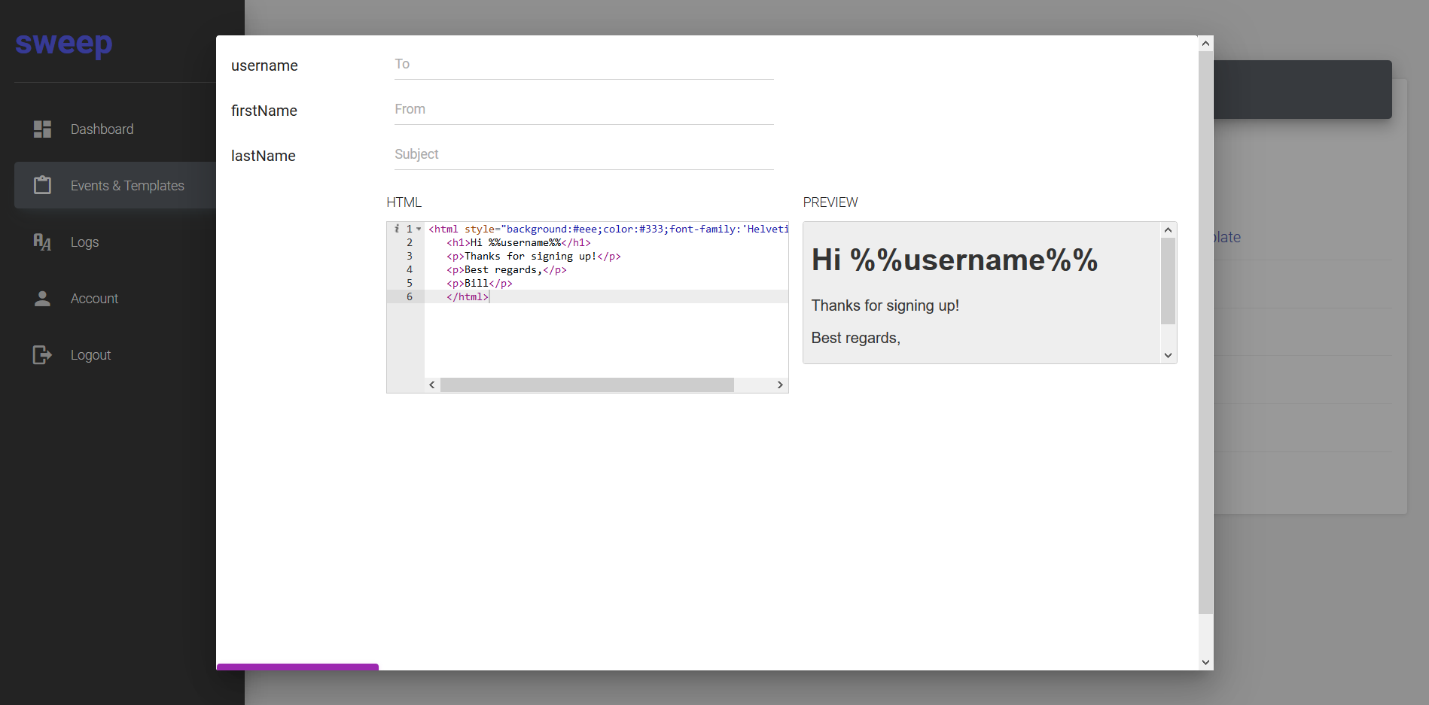The width and height of the screenshot is (1429, 705).
Task: Click the HTML editor's horizontal scrollbar thumb
Action: 587,385
